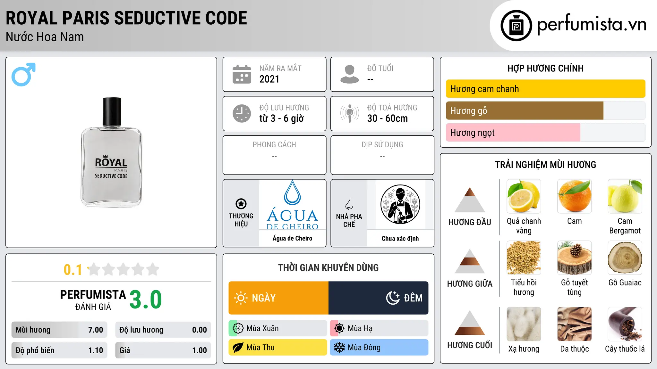Select the orange Ngày daytime segment
This screenshot has height=369, width=657.
point(278,298)
